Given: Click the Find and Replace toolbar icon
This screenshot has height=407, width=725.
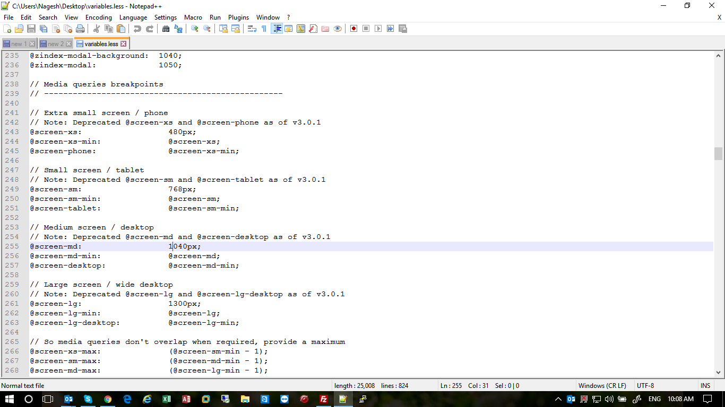Looking at the screenshot, I should point(178,29).
